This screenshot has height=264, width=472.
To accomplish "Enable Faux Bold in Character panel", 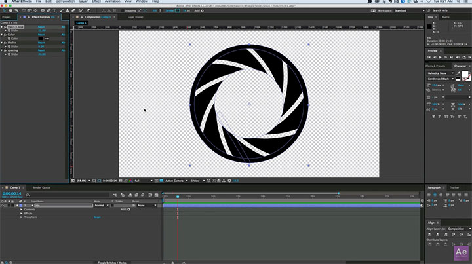I will pyautogui.click(x=433, y=117).
